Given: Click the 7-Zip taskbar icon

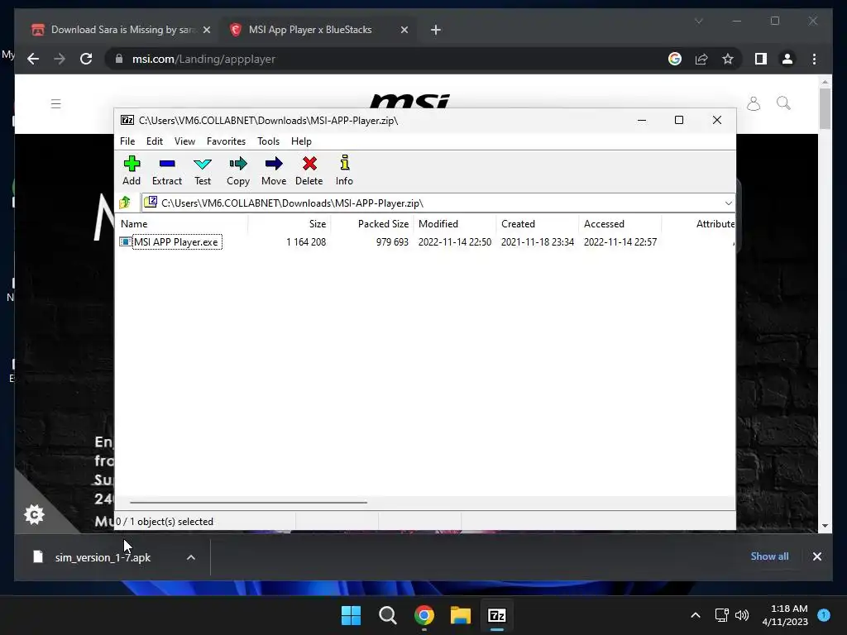Looking at the screenshot, I should (x=497, y=615).
